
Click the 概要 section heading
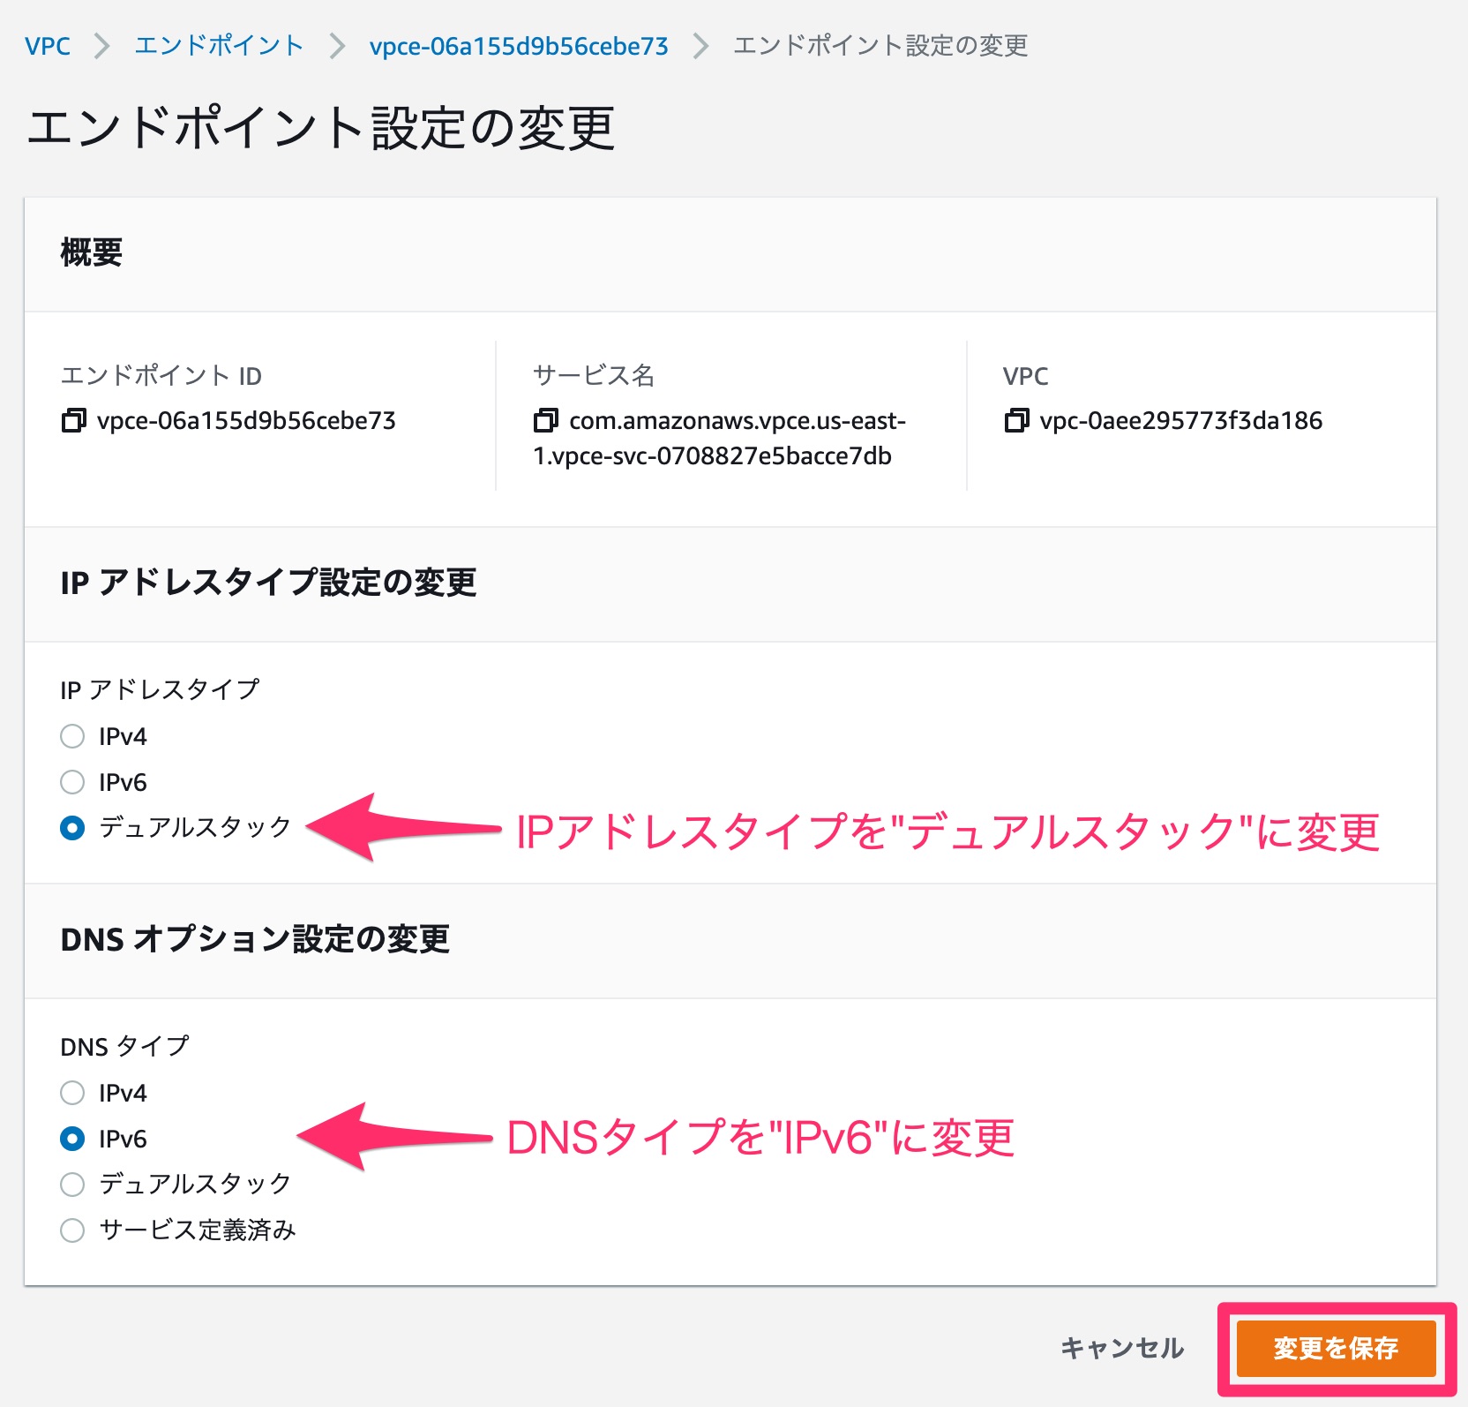[92, 253]
